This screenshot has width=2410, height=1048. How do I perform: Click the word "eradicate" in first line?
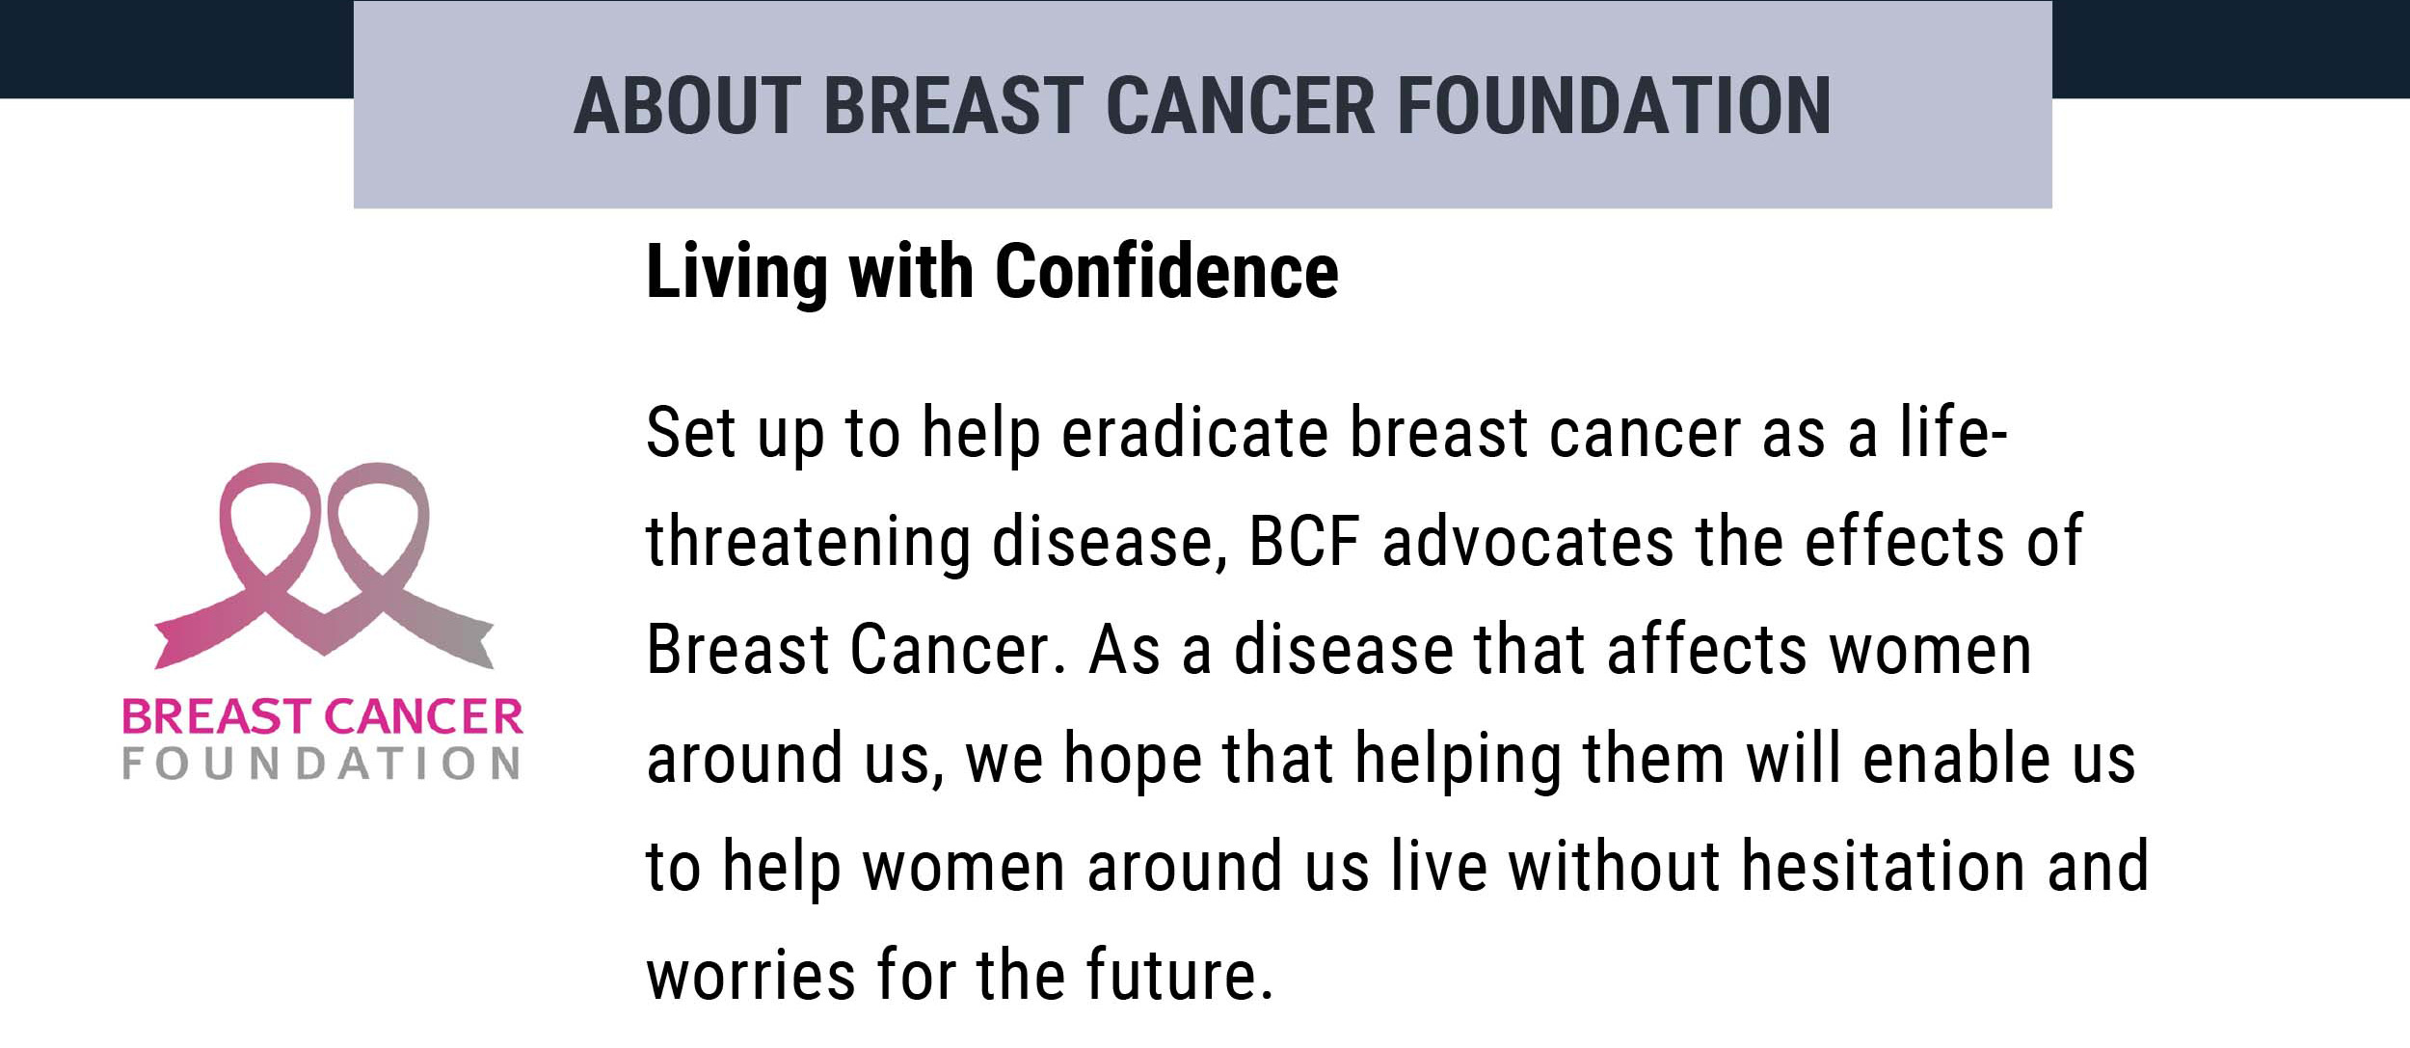[x=1194, y=432]
